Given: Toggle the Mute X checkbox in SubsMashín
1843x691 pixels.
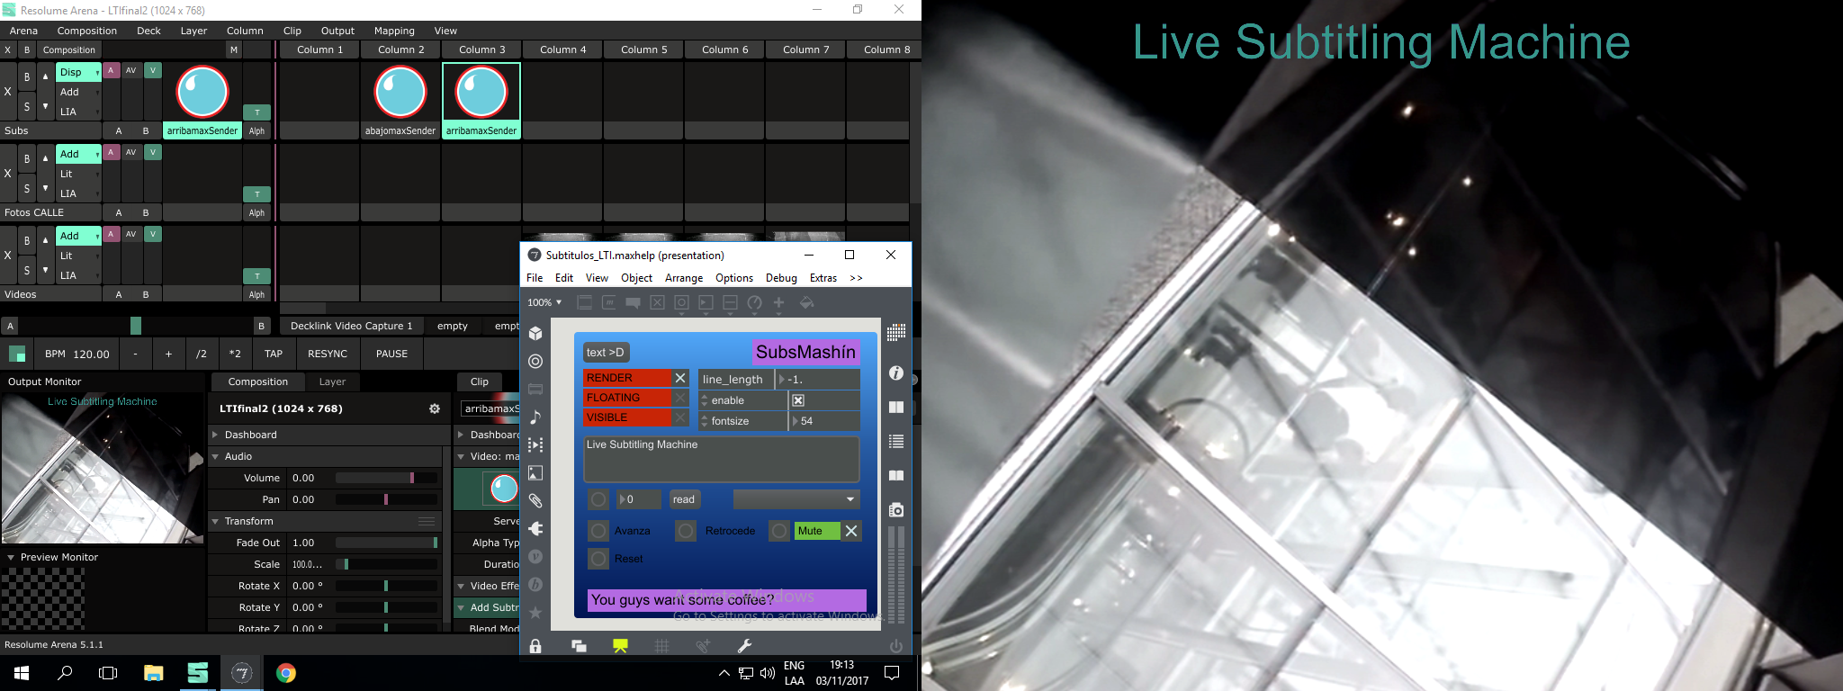Looking at the screenshot, I should pos(850,531).
